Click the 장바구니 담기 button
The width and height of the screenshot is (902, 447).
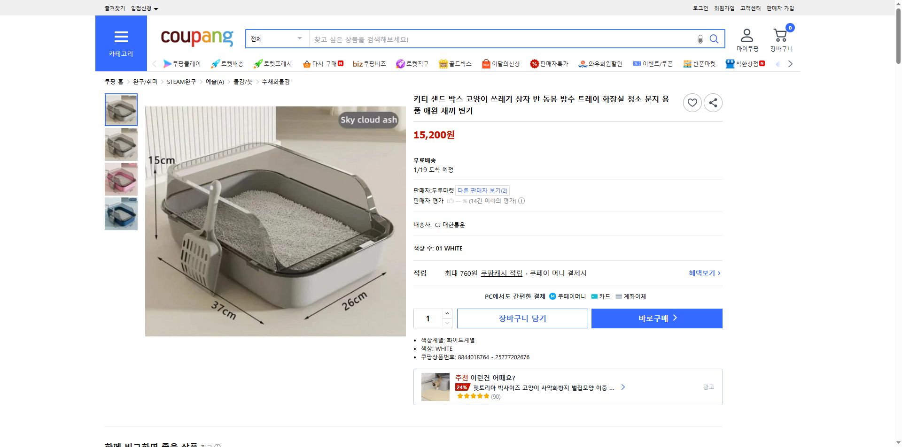(x=522, y=318)
